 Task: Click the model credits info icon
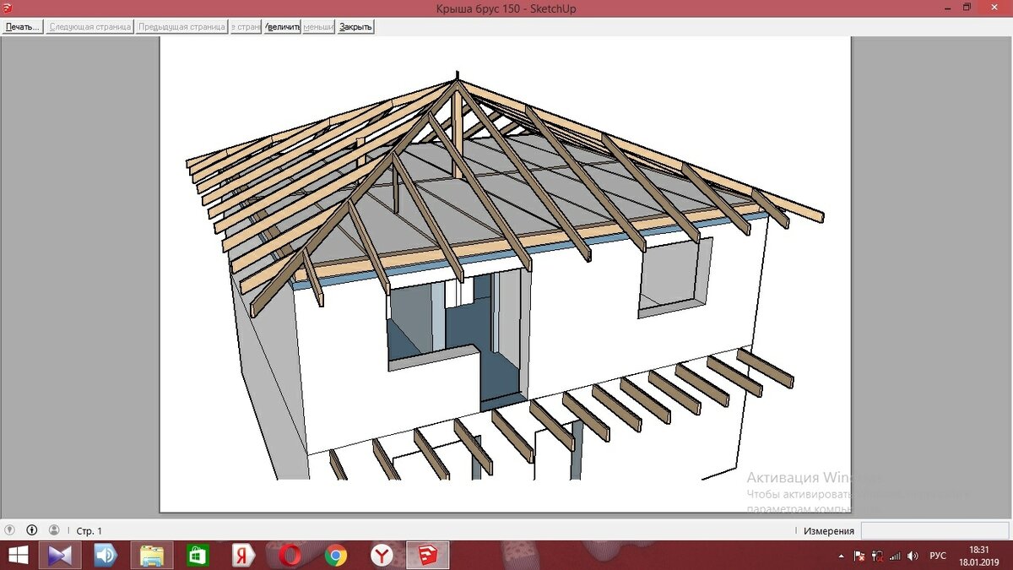[32, 530]
